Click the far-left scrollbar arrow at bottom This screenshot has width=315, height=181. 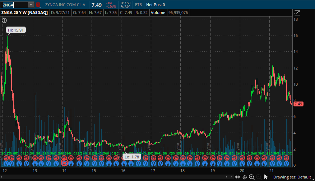pyautogui.click(x=1, y=177)
